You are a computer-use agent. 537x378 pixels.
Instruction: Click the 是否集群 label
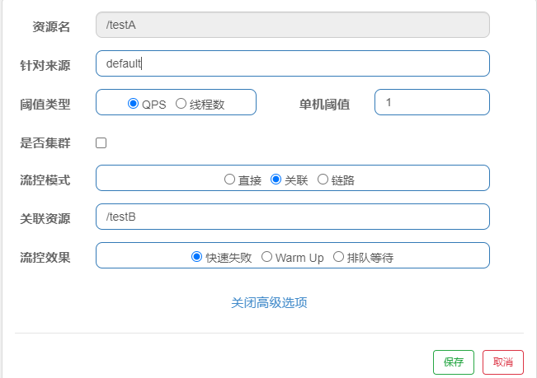45,142
